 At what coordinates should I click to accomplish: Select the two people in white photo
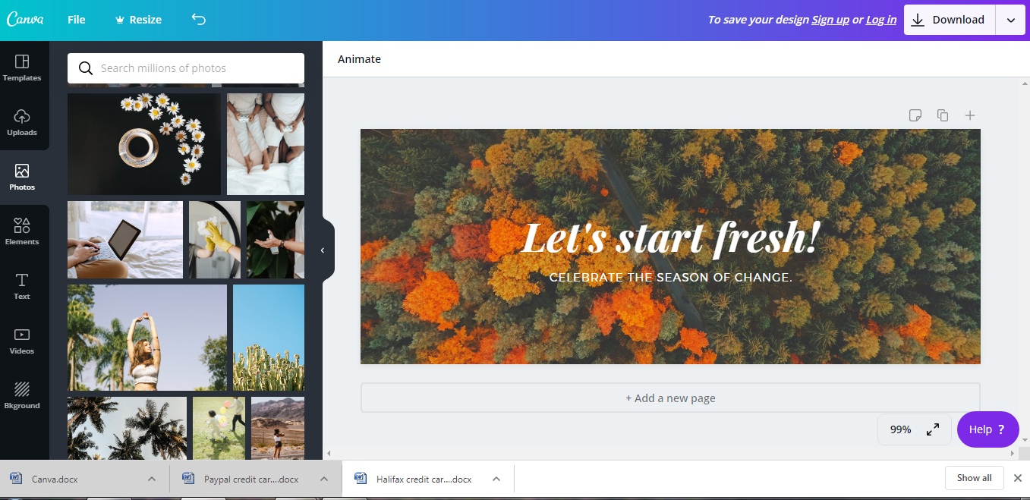point(266,144)
